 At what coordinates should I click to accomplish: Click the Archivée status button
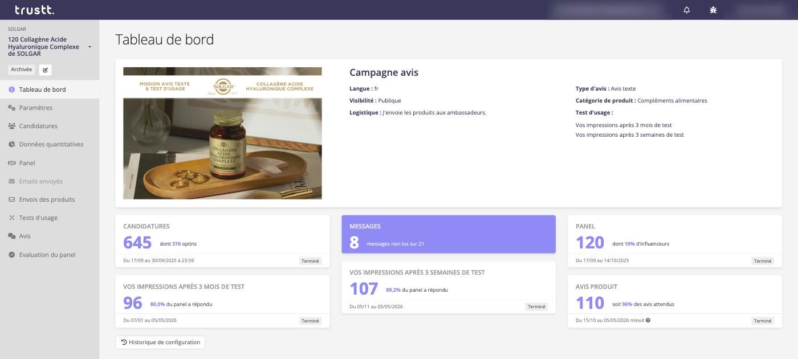click(22, 70)
